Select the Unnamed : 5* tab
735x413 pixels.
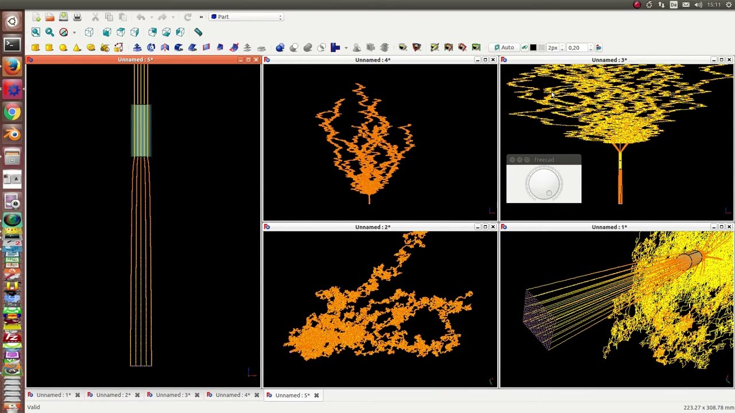[x=292, y=395]
